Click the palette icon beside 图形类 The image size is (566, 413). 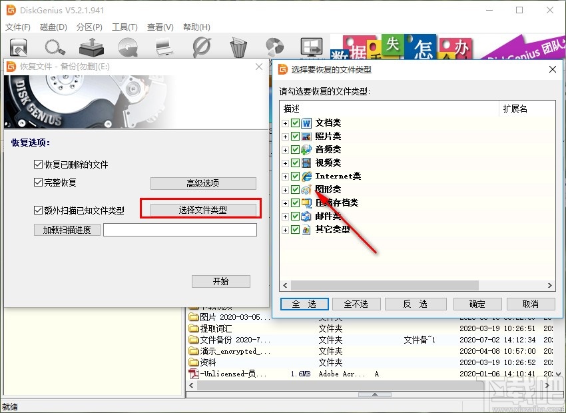click(x=306, y=190)
